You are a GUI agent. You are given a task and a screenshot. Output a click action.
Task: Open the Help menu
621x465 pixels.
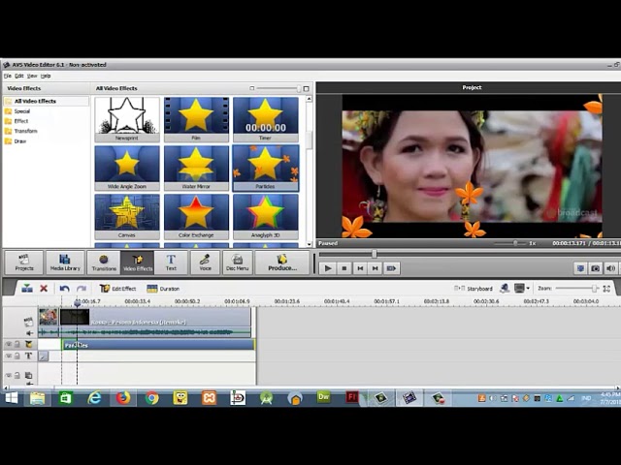pyautogui.click(x=46, y=76)
